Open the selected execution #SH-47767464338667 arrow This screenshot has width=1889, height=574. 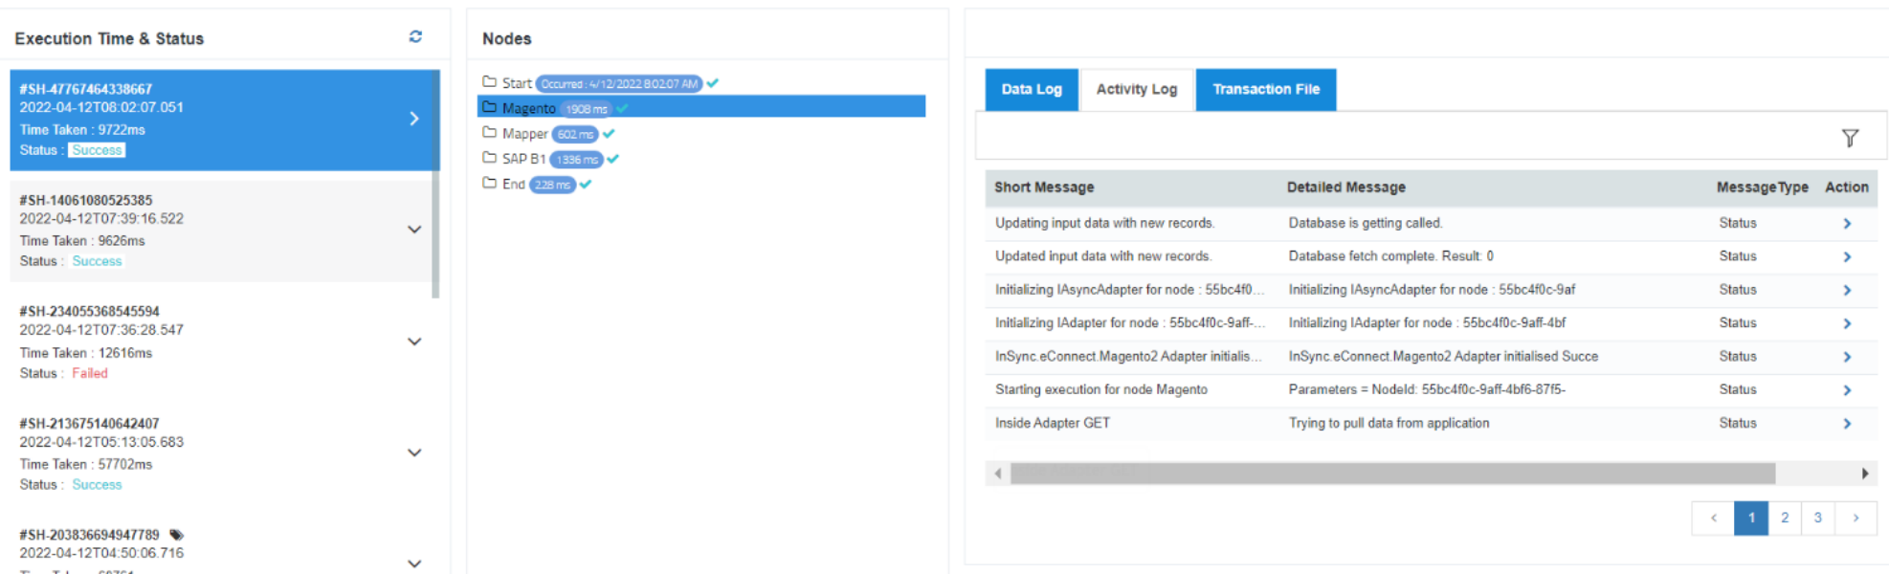point(414,119)
